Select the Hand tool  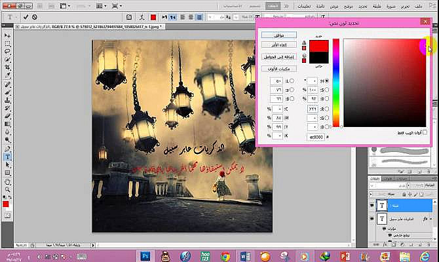coord(8,182)
